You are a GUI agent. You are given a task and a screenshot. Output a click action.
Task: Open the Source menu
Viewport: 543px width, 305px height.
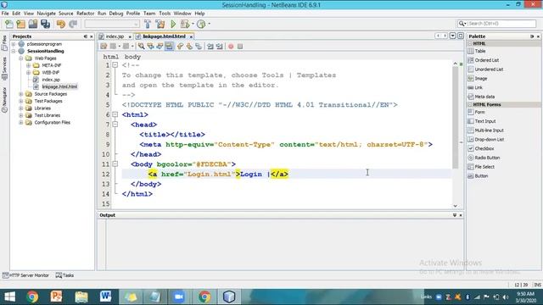pos(65,14)
